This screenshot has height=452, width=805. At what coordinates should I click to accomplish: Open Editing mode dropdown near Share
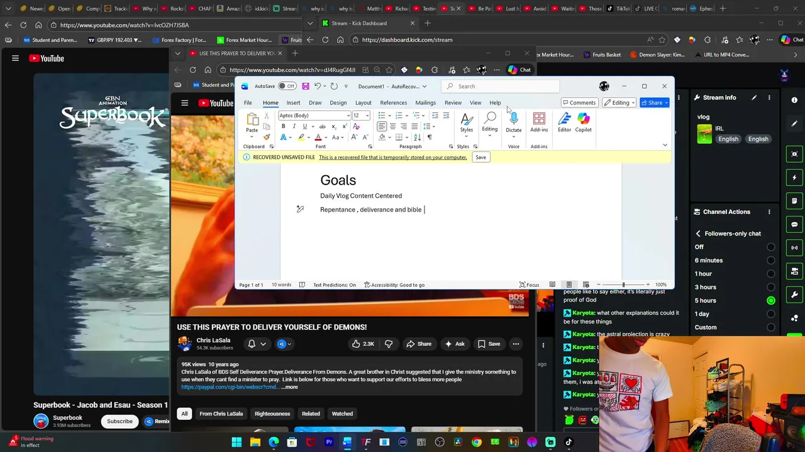pyautogui.click(x=619, y=103)
